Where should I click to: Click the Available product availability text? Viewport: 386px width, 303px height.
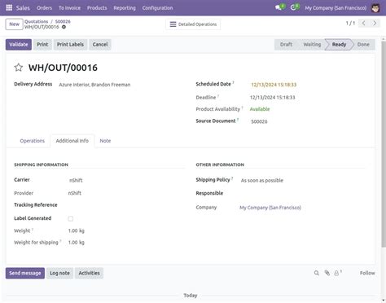pyautogui.click(x=260, y=109)
